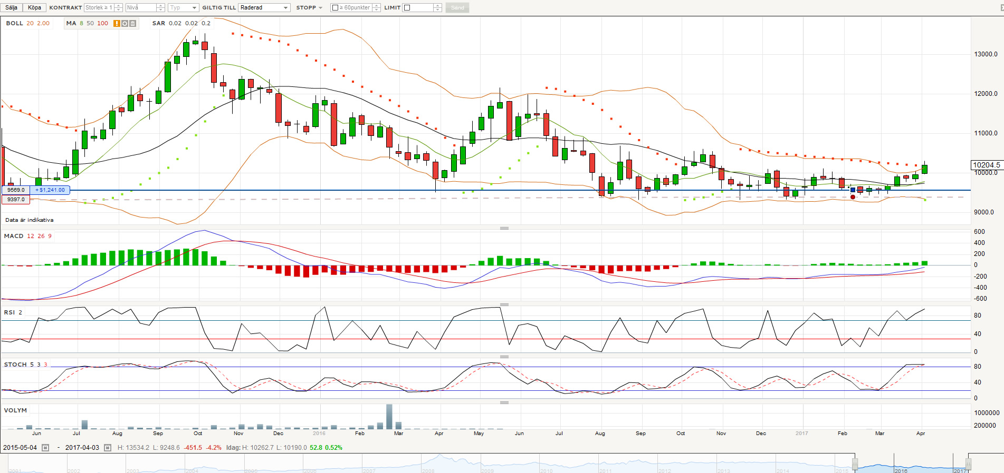Click the Storlek size input field

[99, 8]
